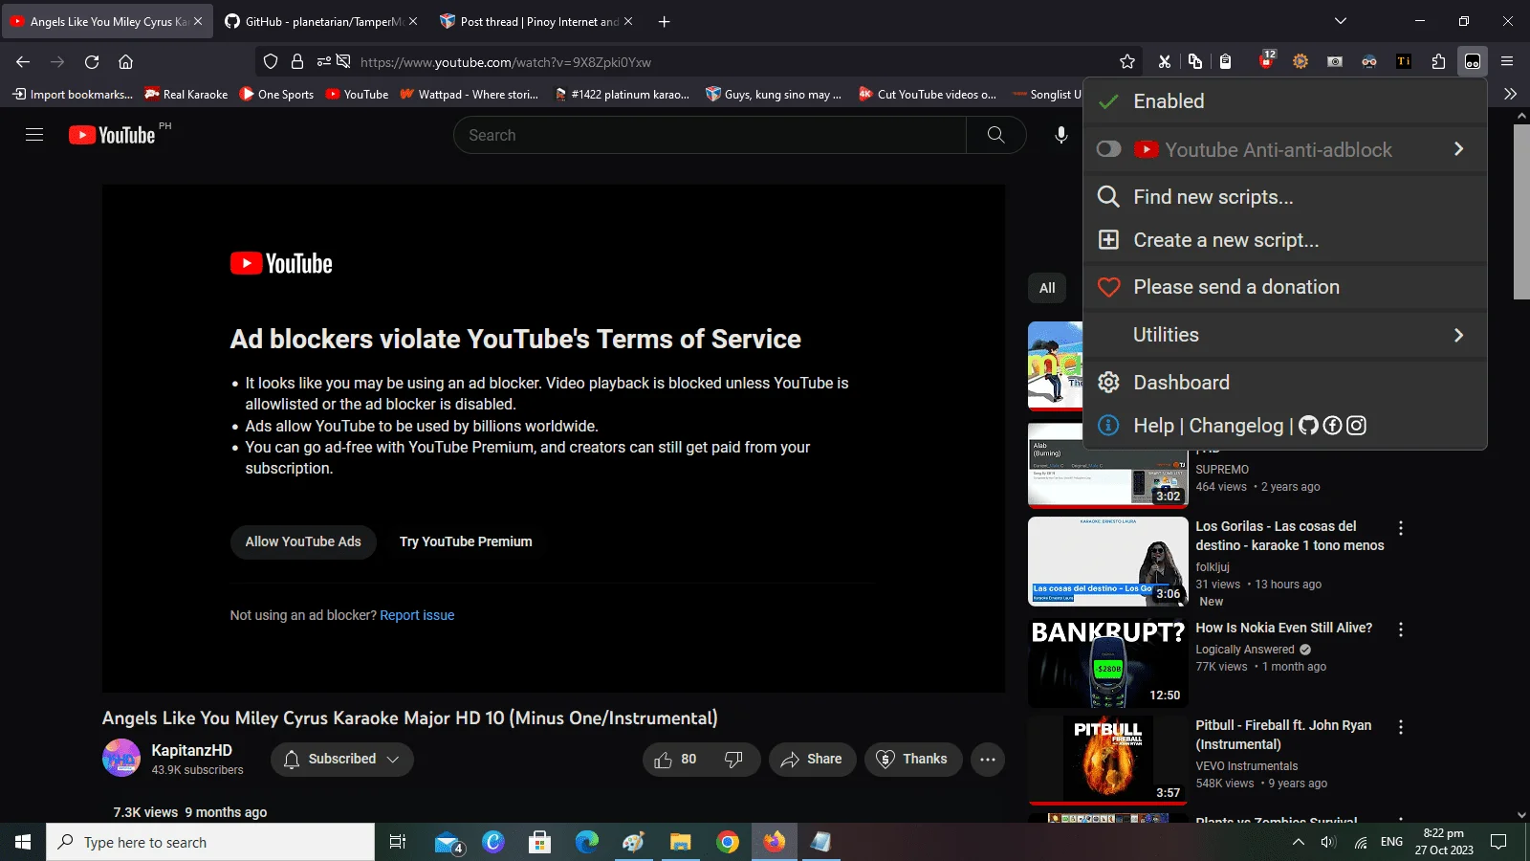Open the Tampermonkey Facebook icon link

tap(1332, 426)
